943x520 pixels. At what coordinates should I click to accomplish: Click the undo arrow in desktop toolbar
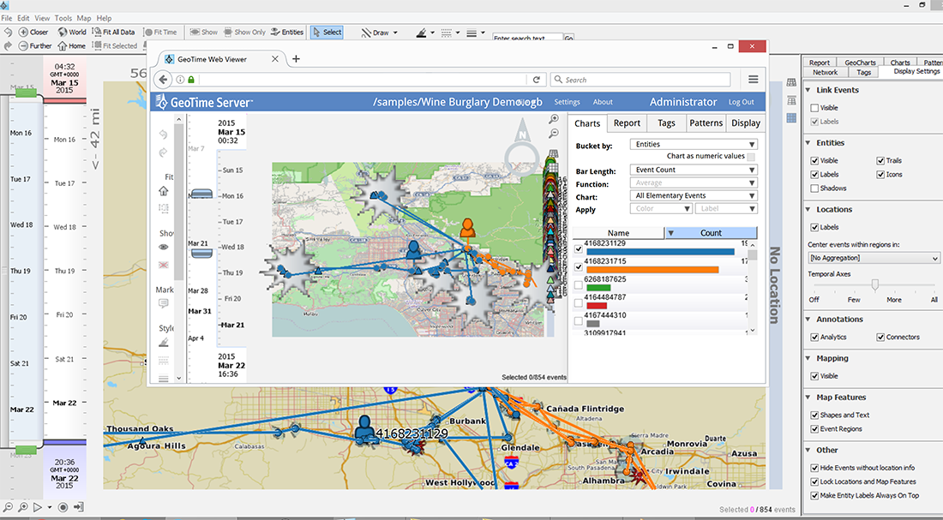tap(8, 32)
